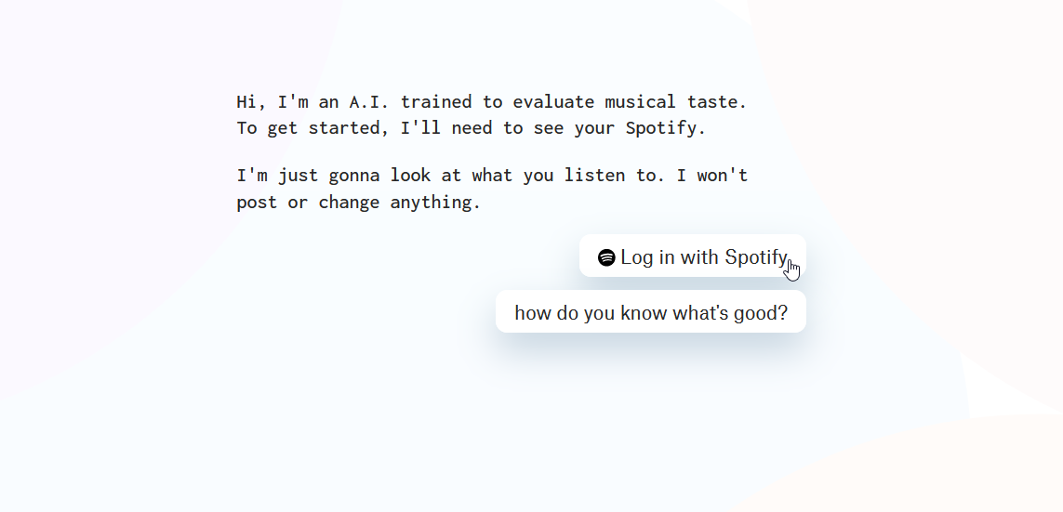
Task: Click the "post or change anything." line
Action: click(x=358, y=202)
